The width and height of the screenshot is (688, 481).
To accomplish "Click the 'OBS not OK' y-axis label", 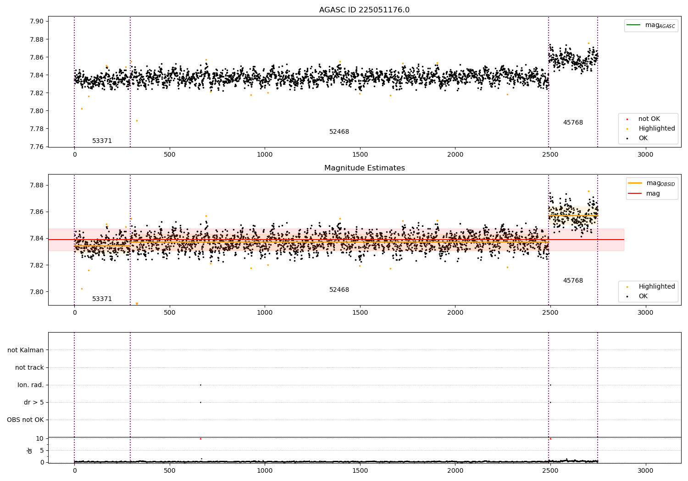I will pyautogui.click(x=25, y=420).
